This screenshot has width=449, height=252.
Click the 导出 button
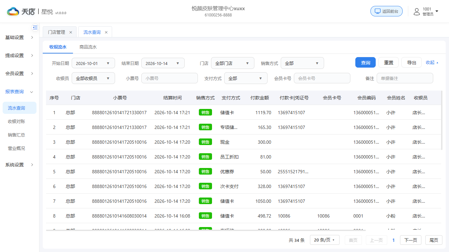(412, 63)
